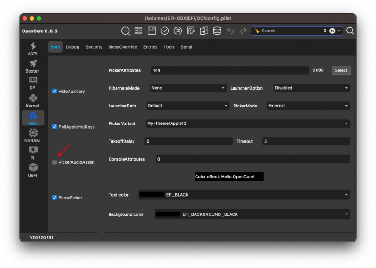Switch to the Security tab
Image resolution: width=376 pixels, height=268 pixels.
coord(94,47)
